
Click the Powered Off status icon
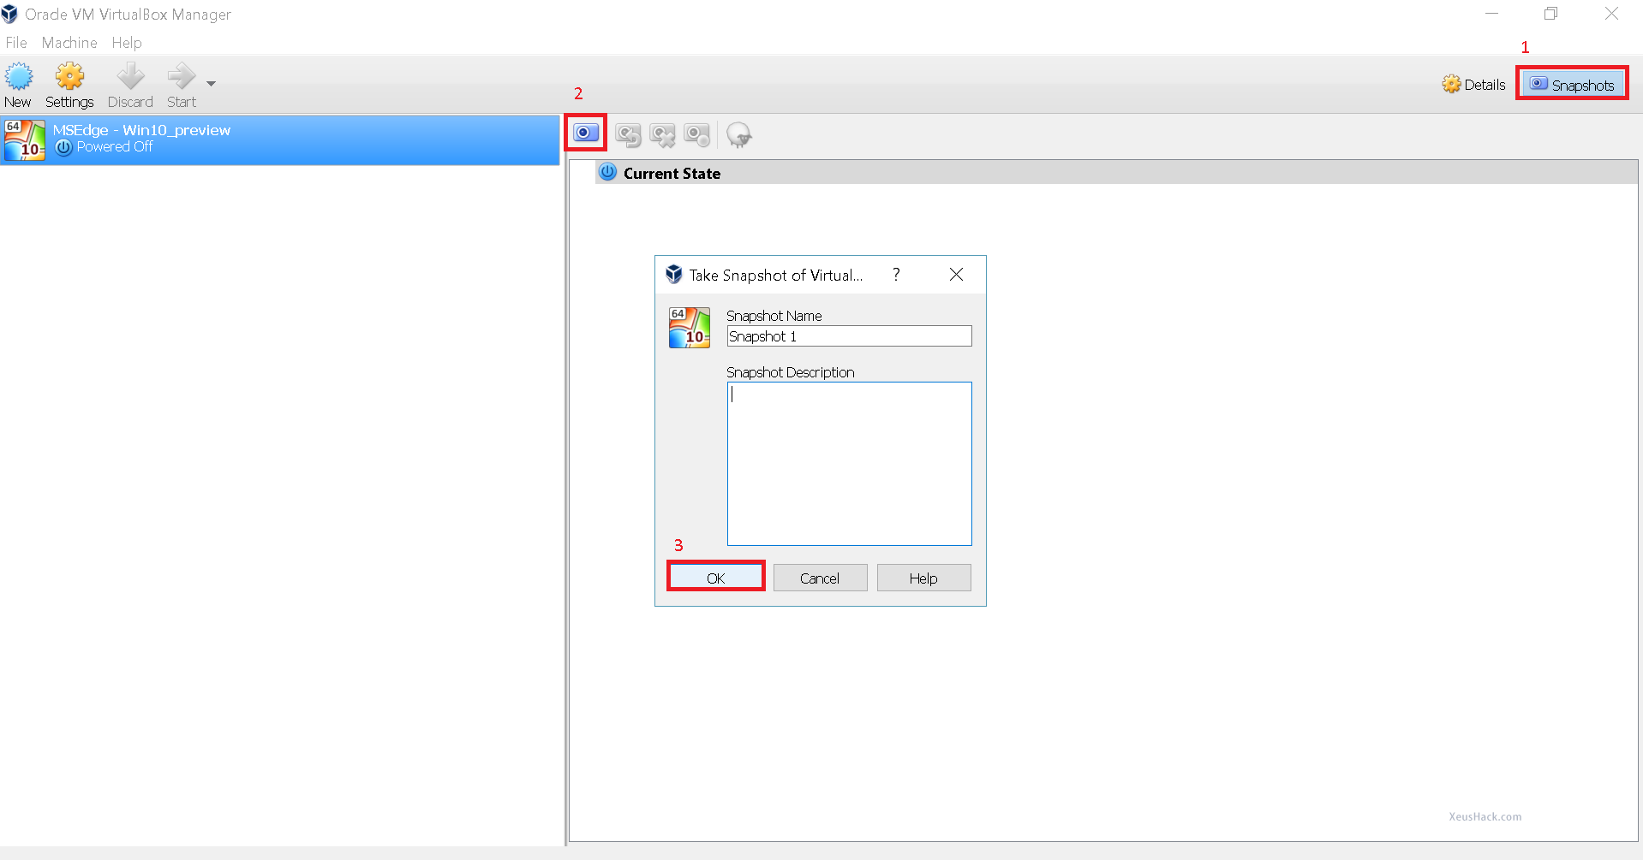click(x=63, y=147)
